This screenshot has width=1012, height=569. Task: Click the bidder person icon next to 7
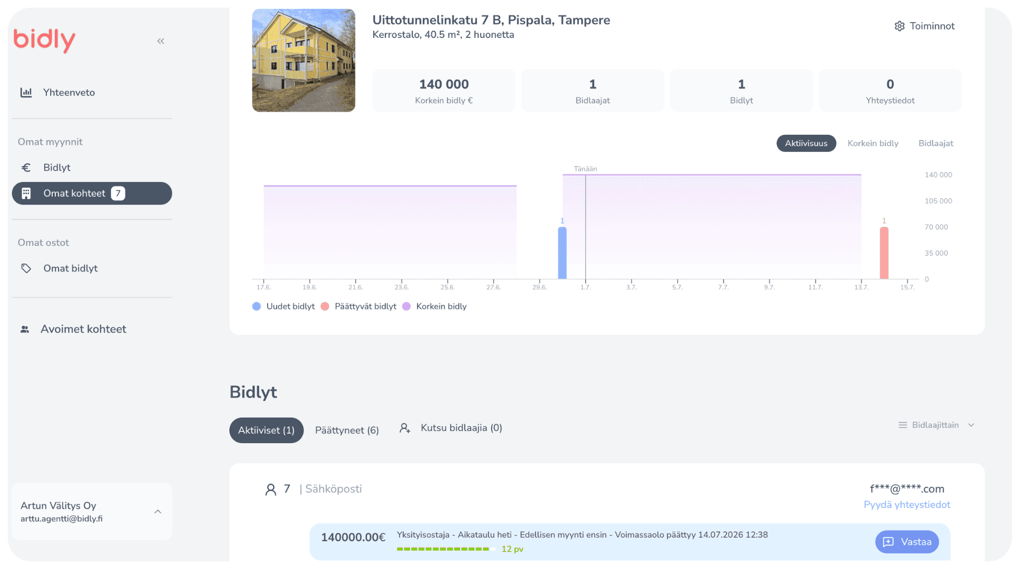coord(270,489)
